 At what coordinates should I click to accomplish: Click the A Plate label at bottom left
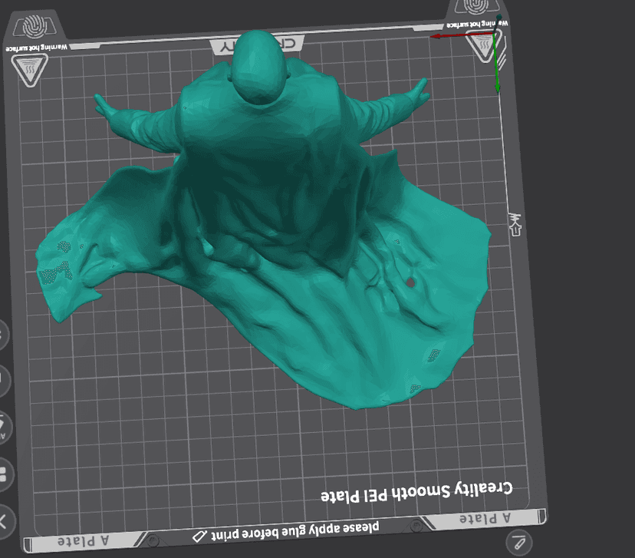click(84, 540)
